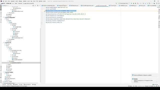Open the Build tool window button
Screen dimensions: 160x90
[21, 84]
